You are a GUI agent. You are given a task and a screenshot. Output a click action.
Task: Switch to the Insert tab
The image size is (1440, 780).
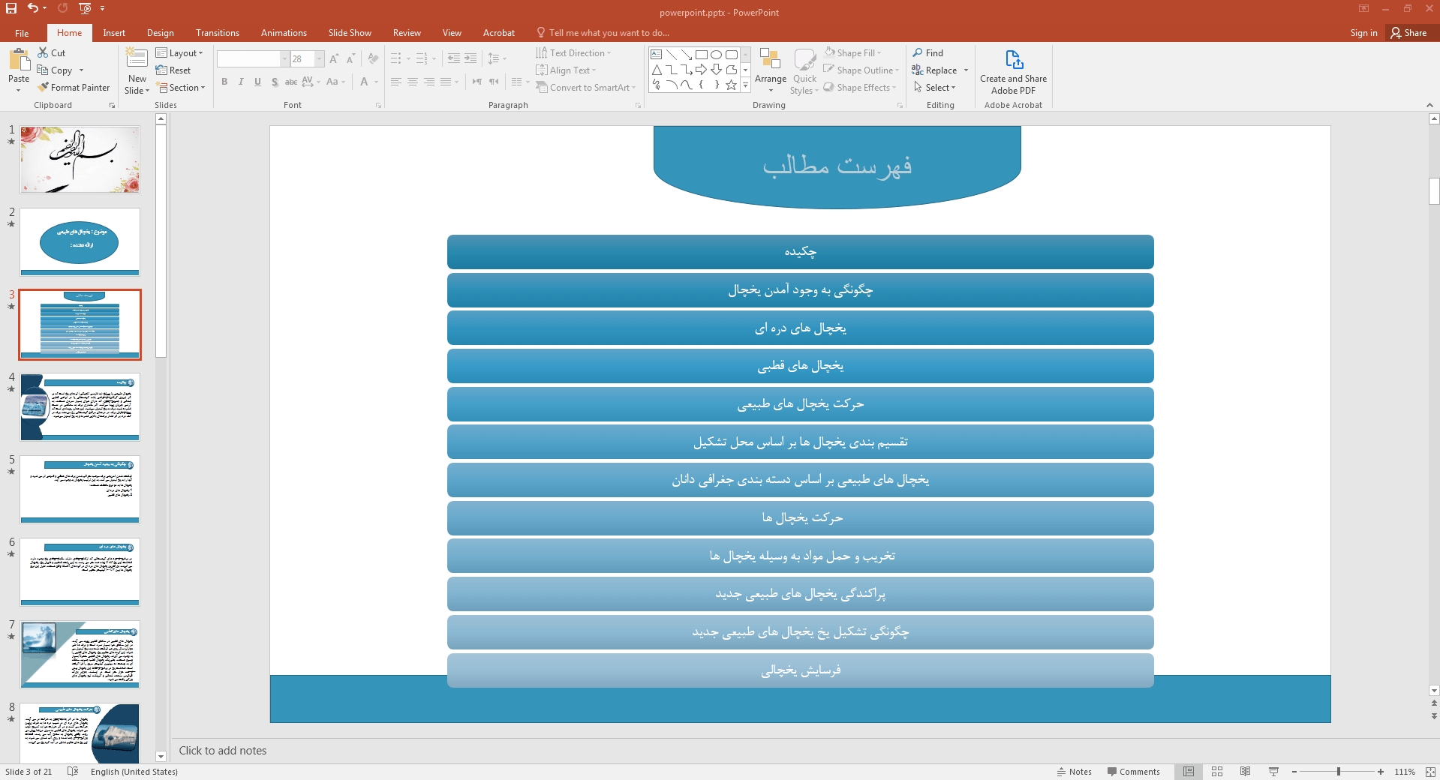(114, 33)
